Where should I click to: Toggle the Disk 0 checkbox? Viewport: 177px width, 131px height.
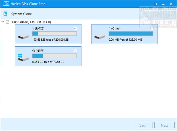7,22
